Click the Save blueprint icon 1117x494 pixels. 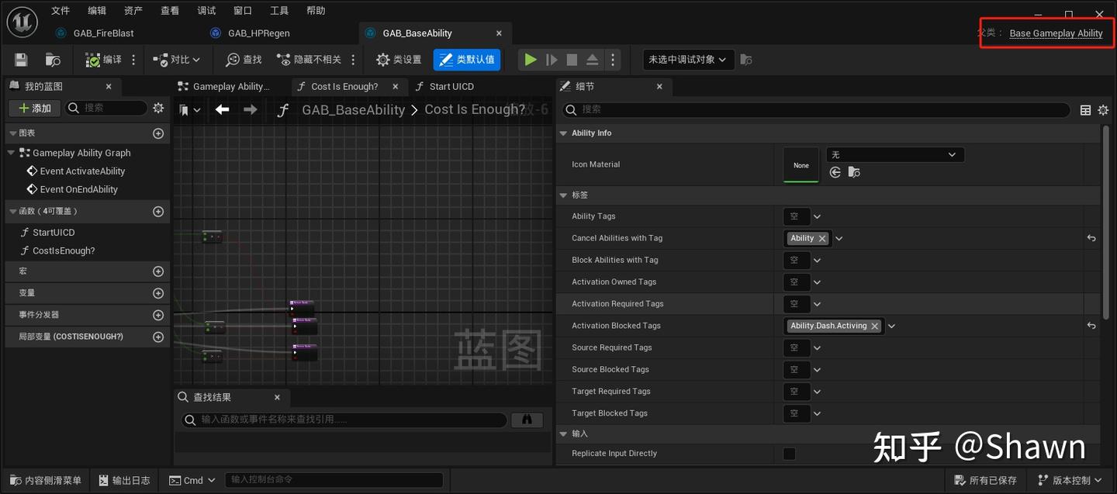tap(20, 59)
